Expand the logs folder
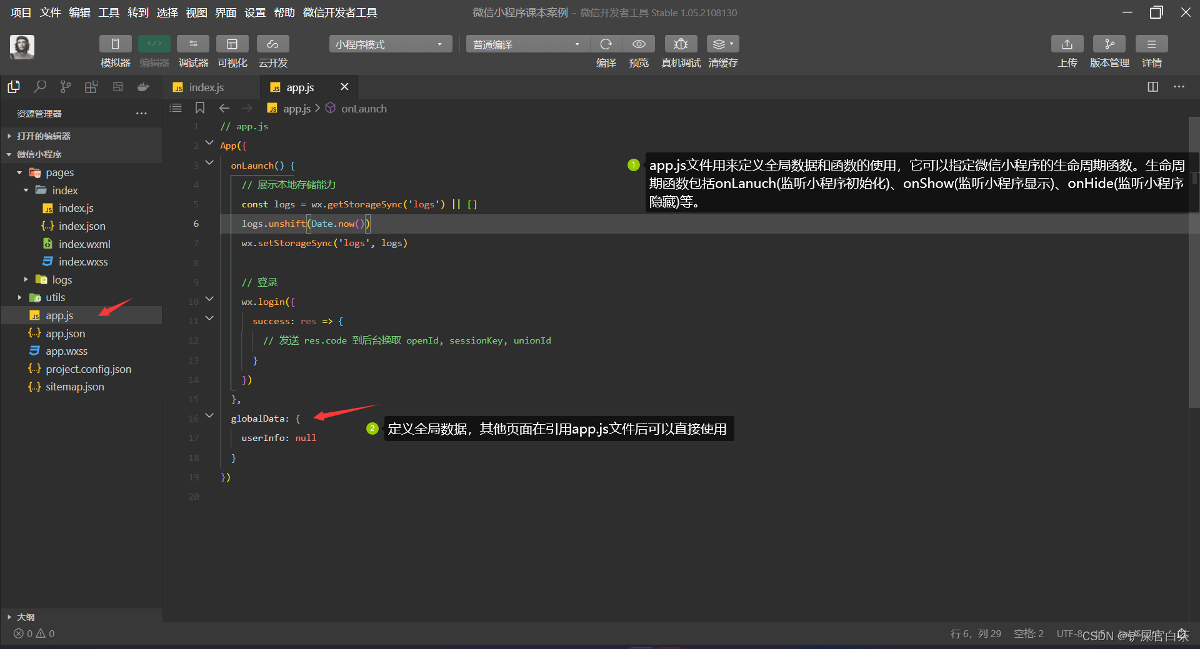The height and width of the screenshot is (649, 1200). point(81,280)
